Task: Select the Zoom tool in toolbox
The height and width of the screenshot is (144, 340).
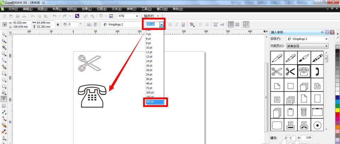Action: click(x=4, y=54)
